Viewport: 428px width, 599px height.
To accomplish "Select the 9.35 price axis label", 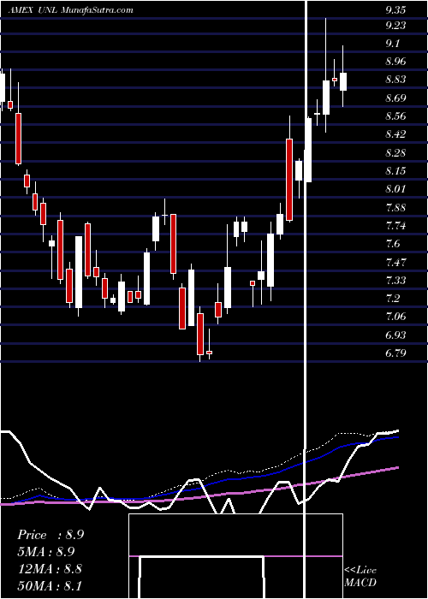I will pyautogui.click(x=395, y=10).
